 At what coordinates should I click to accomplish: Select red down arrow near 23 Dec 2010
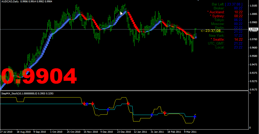128,103
